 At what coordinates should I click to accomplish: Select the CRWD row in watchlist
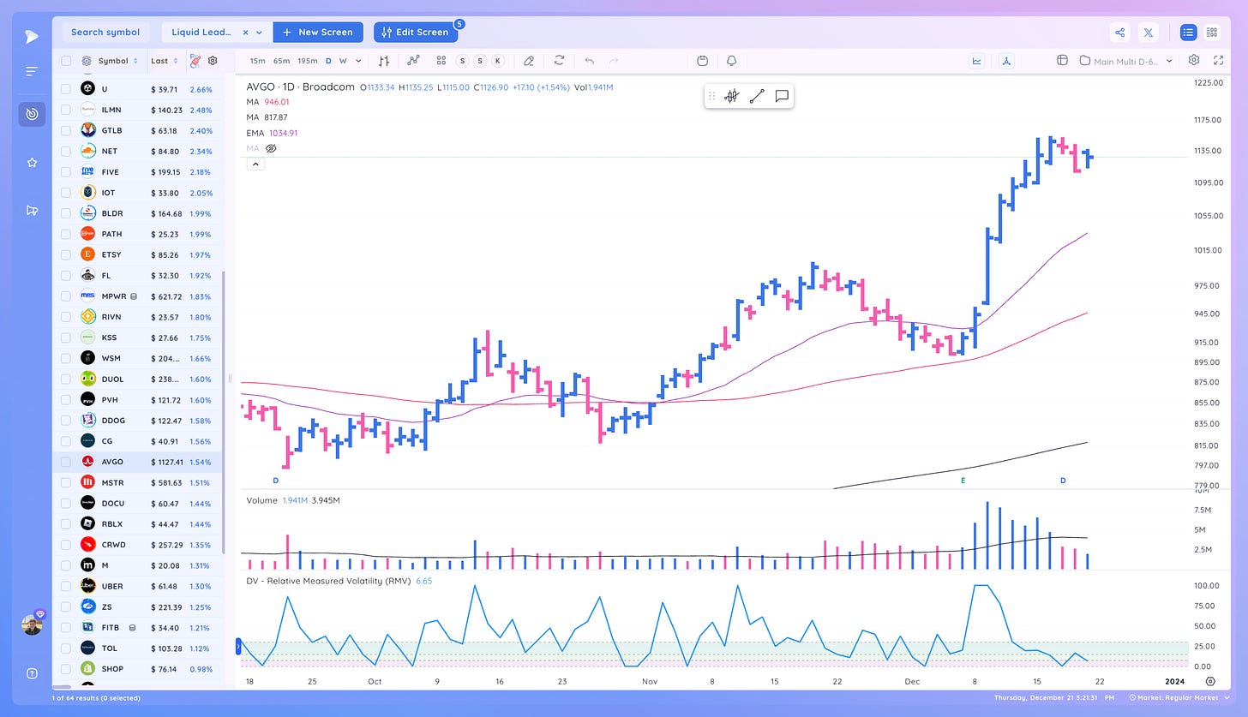coord(137,545)
